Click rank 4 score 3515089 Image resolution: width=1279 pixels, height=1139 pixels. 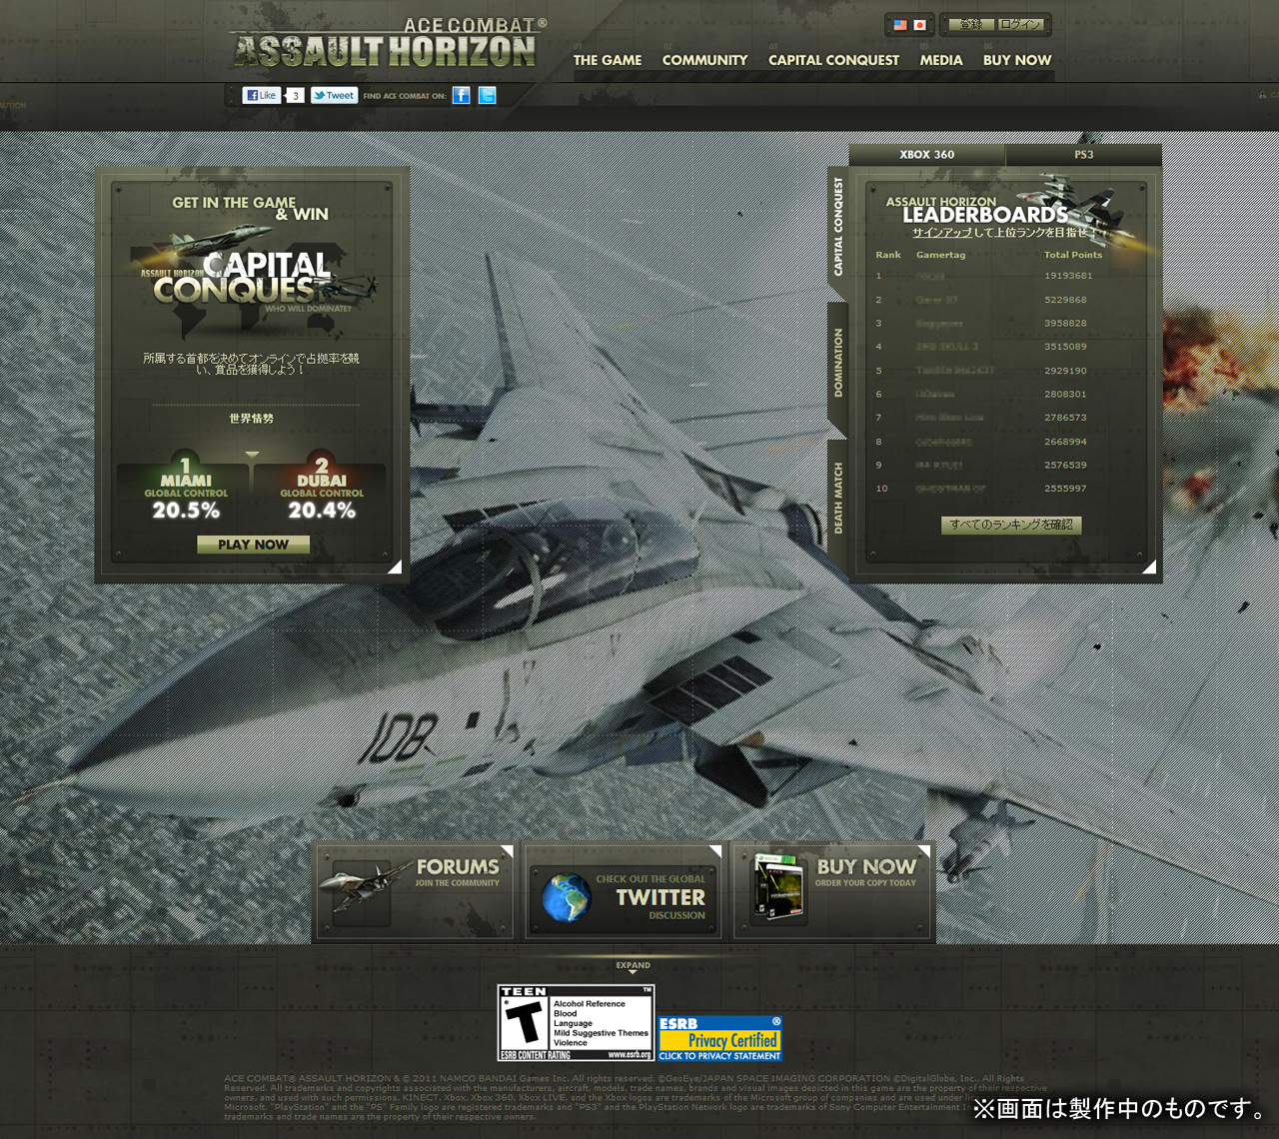(1065, 347)
